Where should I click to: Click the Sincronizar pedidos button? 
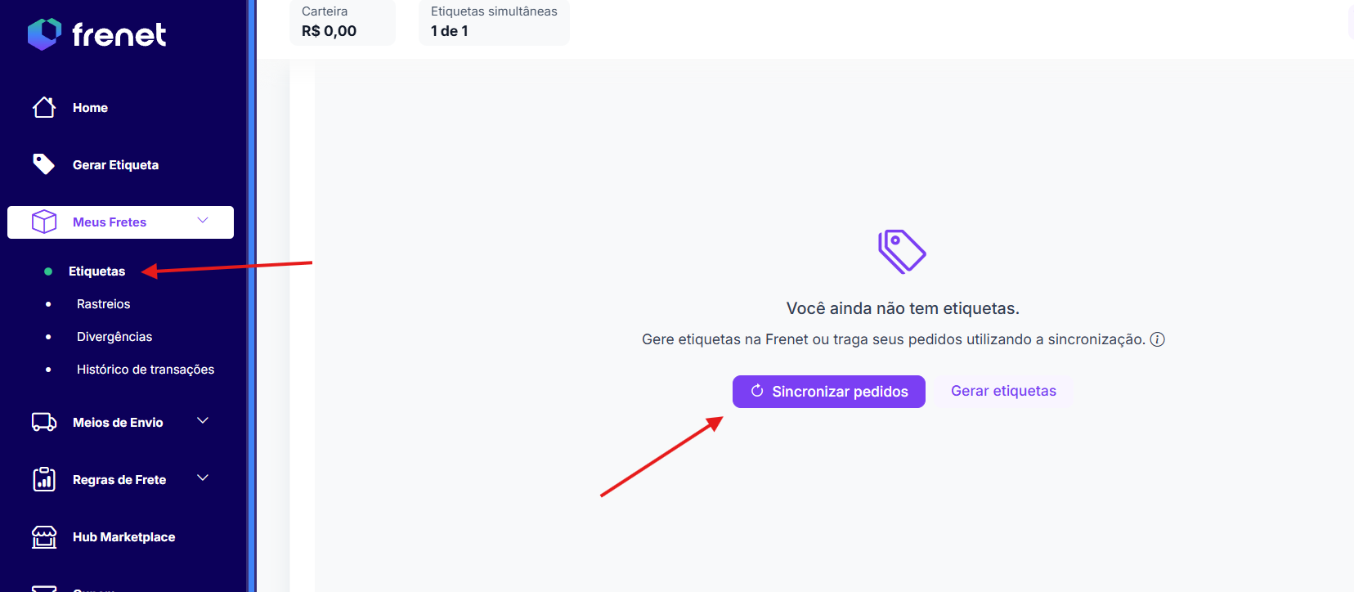829,392
